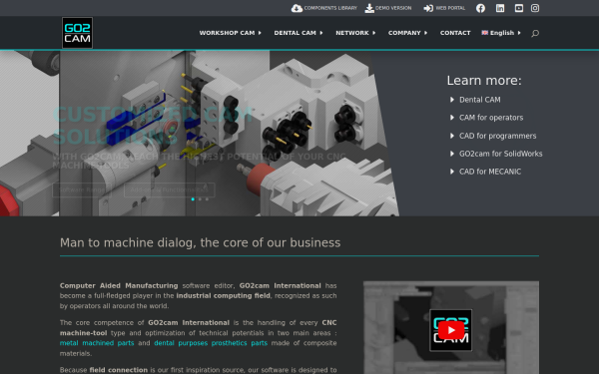Click the Demo Version text link
Viewport: 599px width, 374px height.
393,8
